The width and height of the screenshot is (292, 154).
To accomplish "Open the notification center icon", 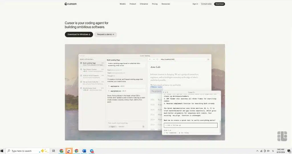I will (x=289, y=151).
